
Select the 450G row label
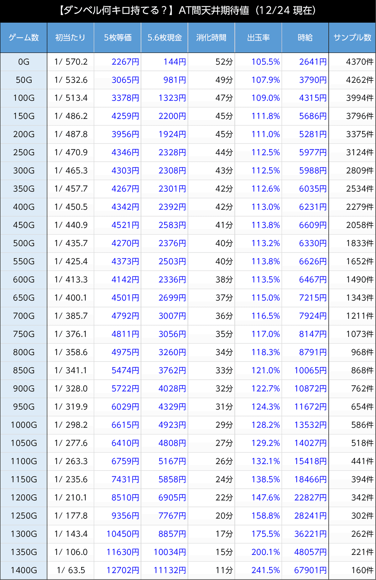pyautogui.click(x=24, y=225)
